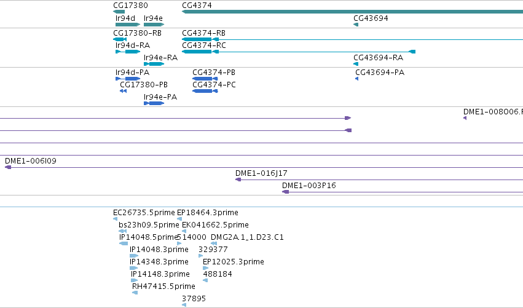This screenshot has width=523, height=308.
Task: Open the CG17380-RB transcript feature
Action: pyautogui.click(x=120, y=39)
